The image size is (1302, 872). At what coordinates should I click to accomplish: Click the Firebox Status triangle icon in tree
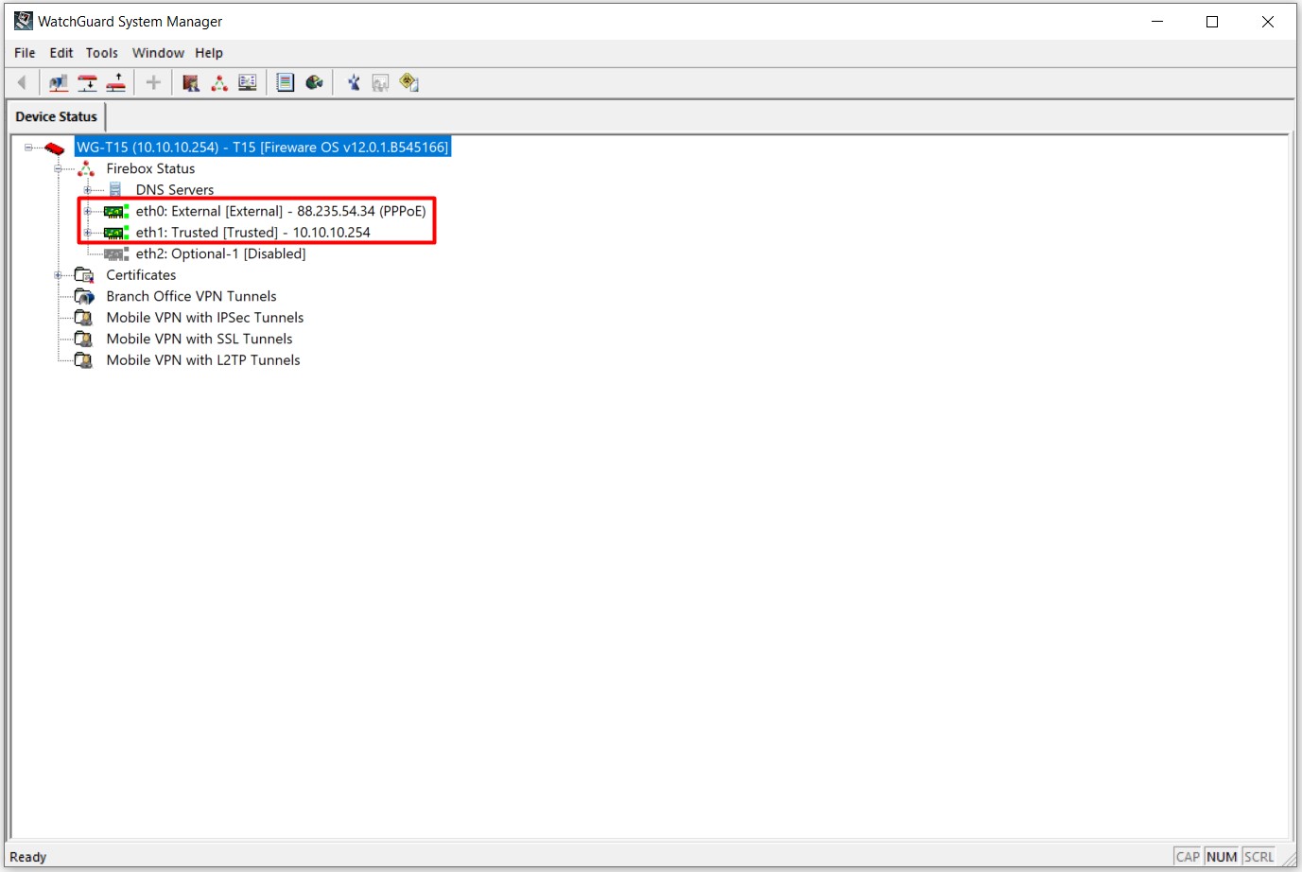[x=86, y=168]
